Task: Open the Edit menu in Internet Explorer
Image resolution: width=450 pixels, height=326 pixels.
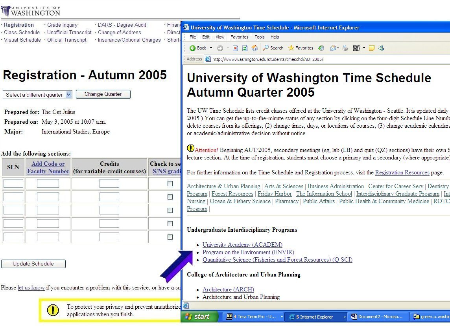Action: [x=206, y=37]
